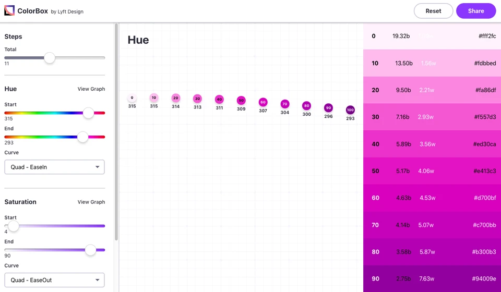Select hue graph point 30

197,99
